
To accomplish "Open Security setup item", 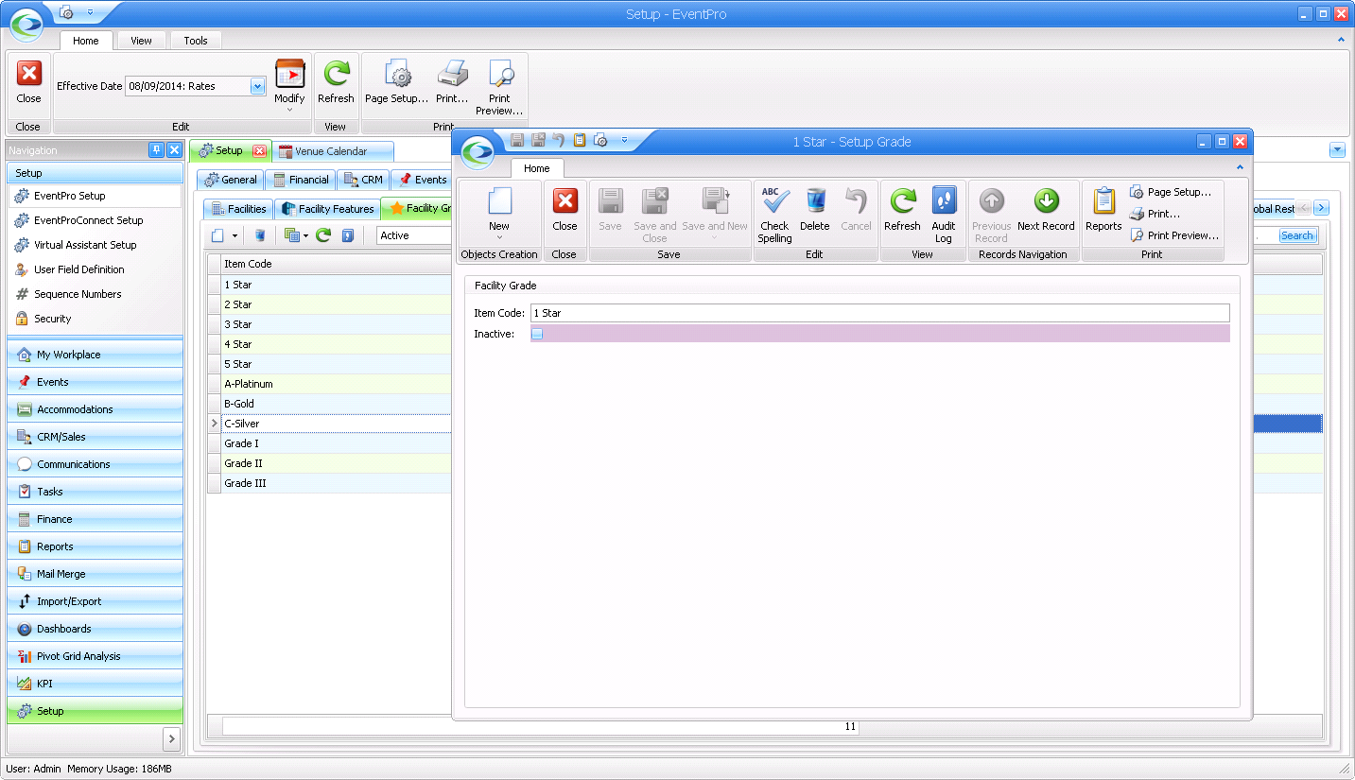I will [x=95, y=319].
